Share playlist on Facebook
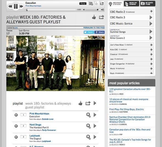162x147 pixels. (x=99, y=32)
